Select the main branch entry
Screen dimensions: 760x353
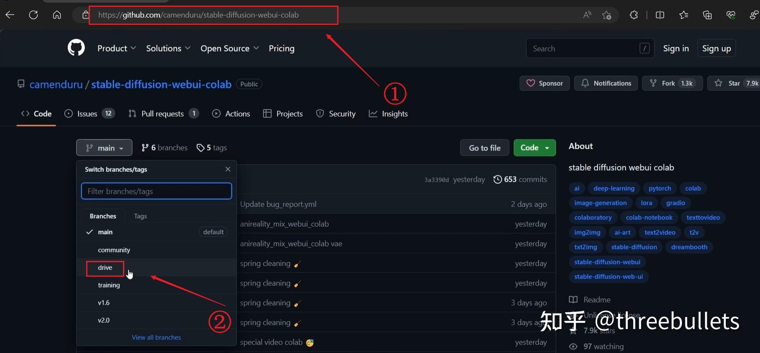156,232
